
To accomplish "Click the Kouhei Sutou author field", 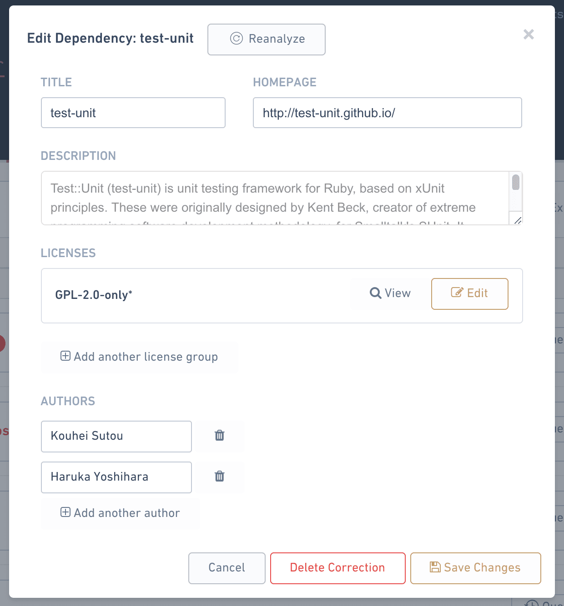I will pyautogui.click(x=116, y=436).
